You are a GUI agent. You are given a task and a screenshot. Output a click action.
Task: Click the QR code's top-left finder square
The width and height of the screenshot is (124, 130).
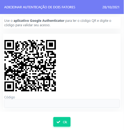(x=9, y=45)
